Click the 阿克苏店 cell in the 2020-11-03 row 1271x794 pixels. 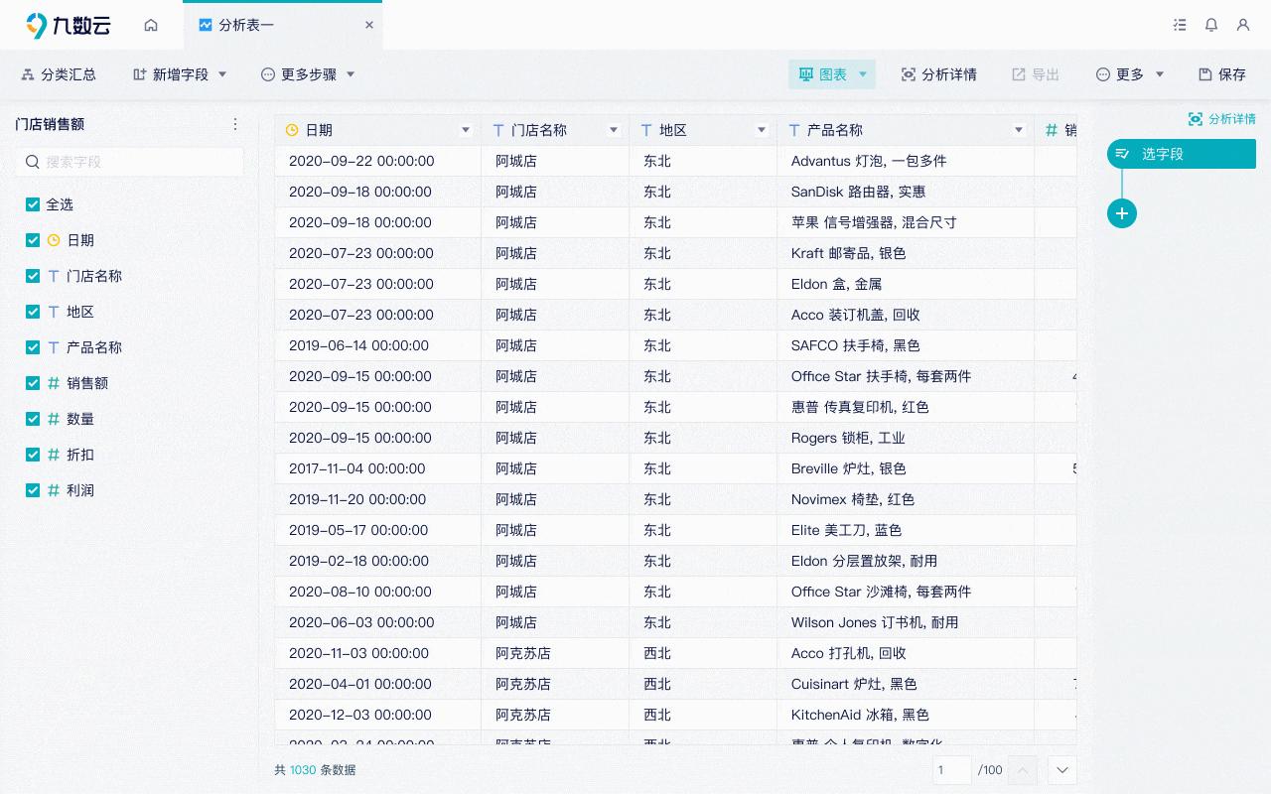point(555,653)
